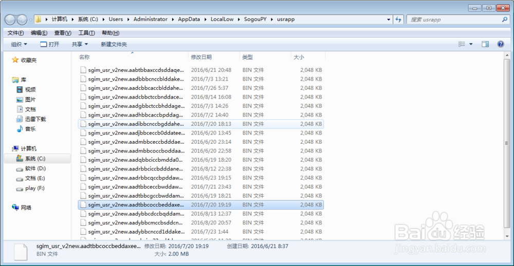Image resolution: width=514 pixels, height=266 pixels.
Task: Open the 帮助(H) menu
Action: coord(111,33)
